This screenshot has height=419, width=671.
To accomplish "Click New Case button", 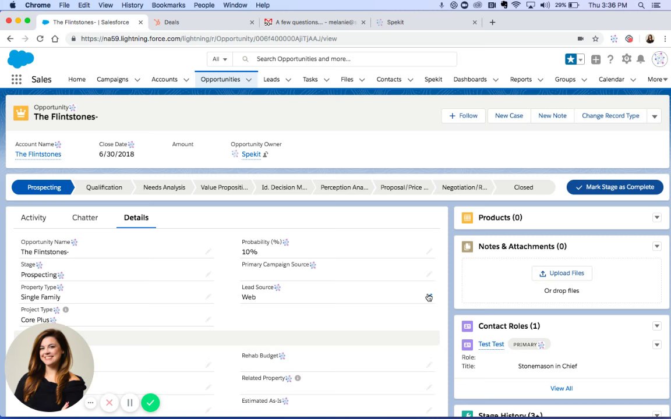I will click(x=509, y=116).
